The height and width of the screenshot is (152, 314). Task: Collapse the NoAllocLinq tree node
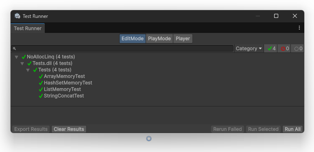click(16, 57)
